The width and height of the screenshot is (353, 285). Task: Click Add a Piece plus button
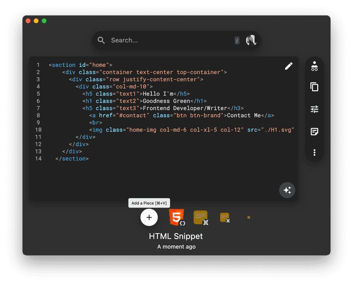[149, 217]
